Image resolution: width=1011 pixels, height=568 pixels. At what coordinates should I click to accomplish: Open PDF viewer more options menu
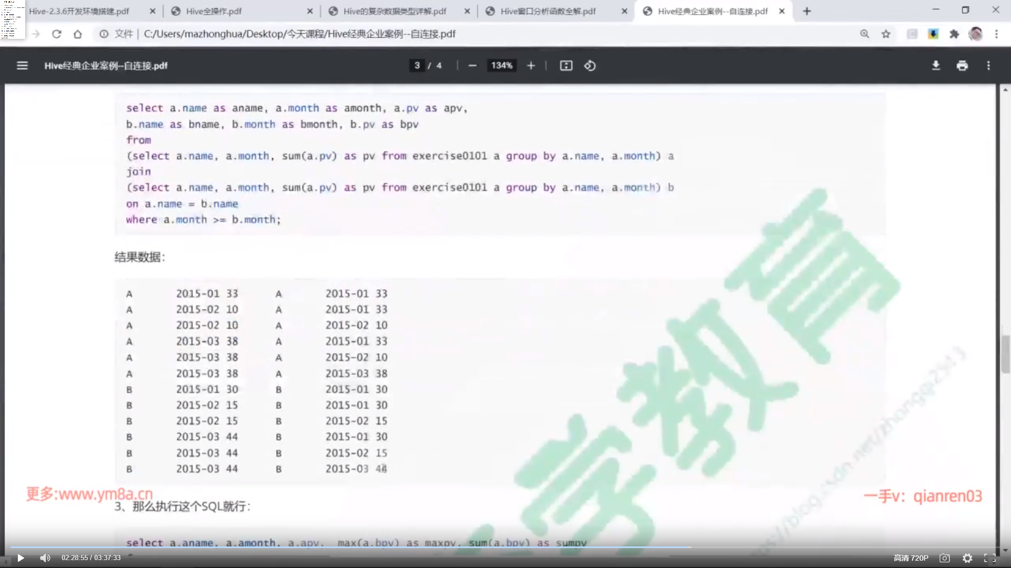988,66
